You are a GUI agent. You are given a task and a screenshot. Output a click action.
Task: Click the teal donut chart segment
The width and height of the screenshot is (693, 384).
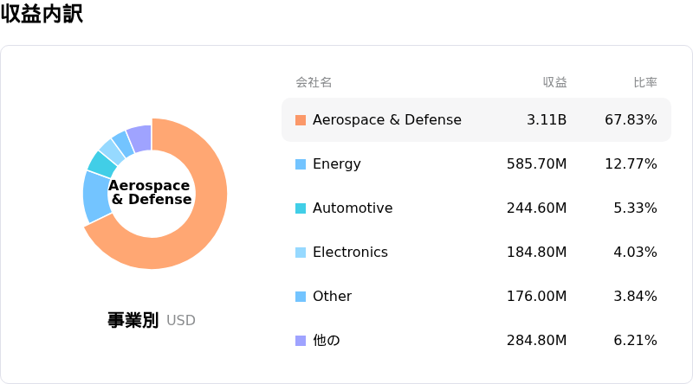102,164
